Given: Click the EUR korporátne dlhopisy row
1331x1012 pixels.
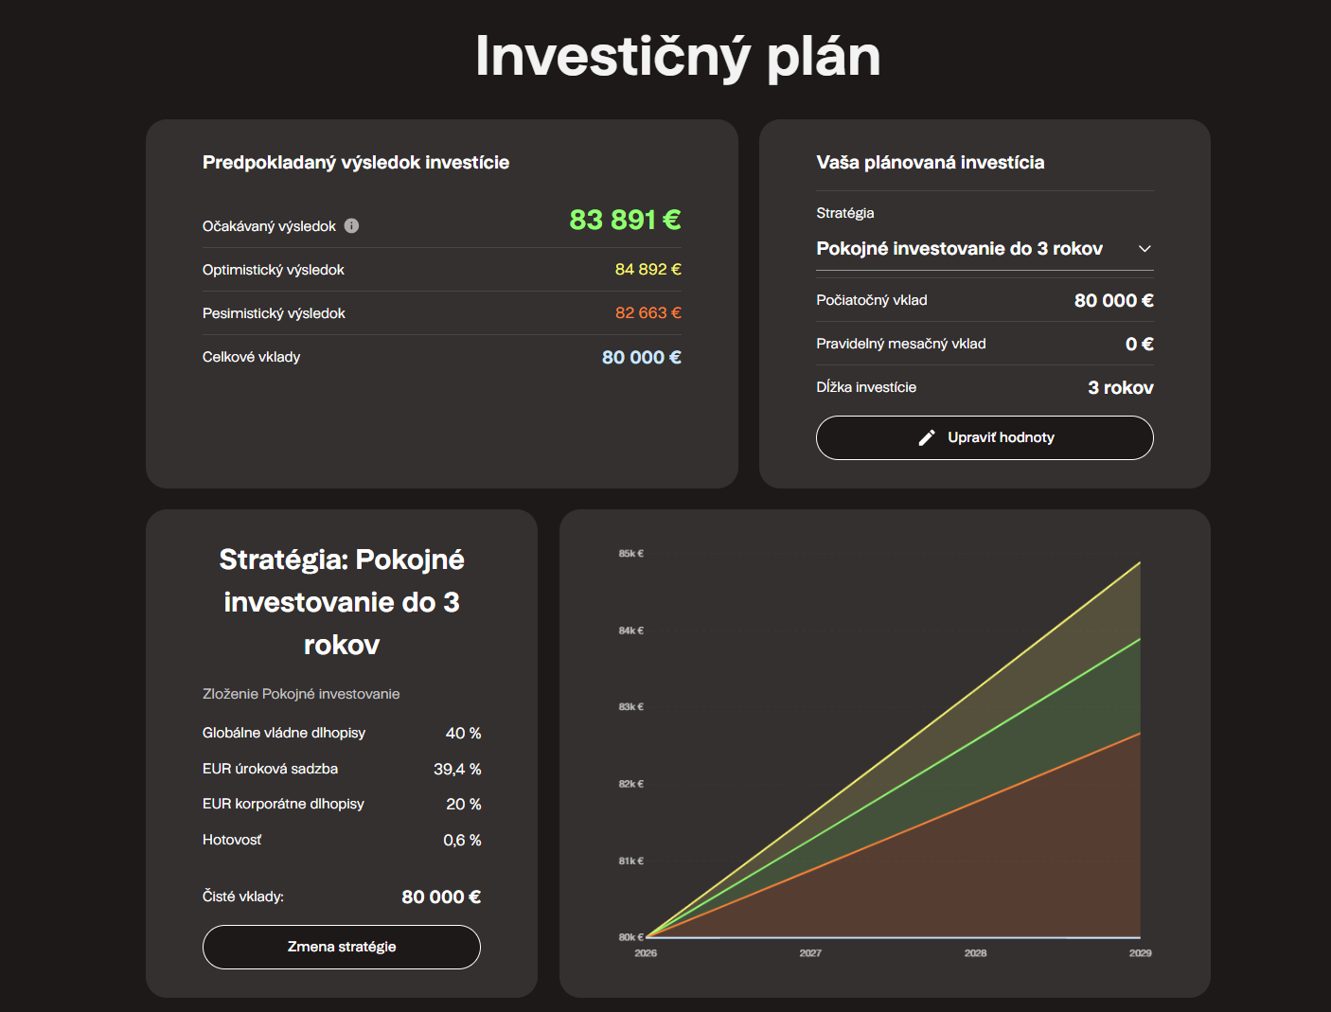Looking at the screenshot, I should coord(342,804).
